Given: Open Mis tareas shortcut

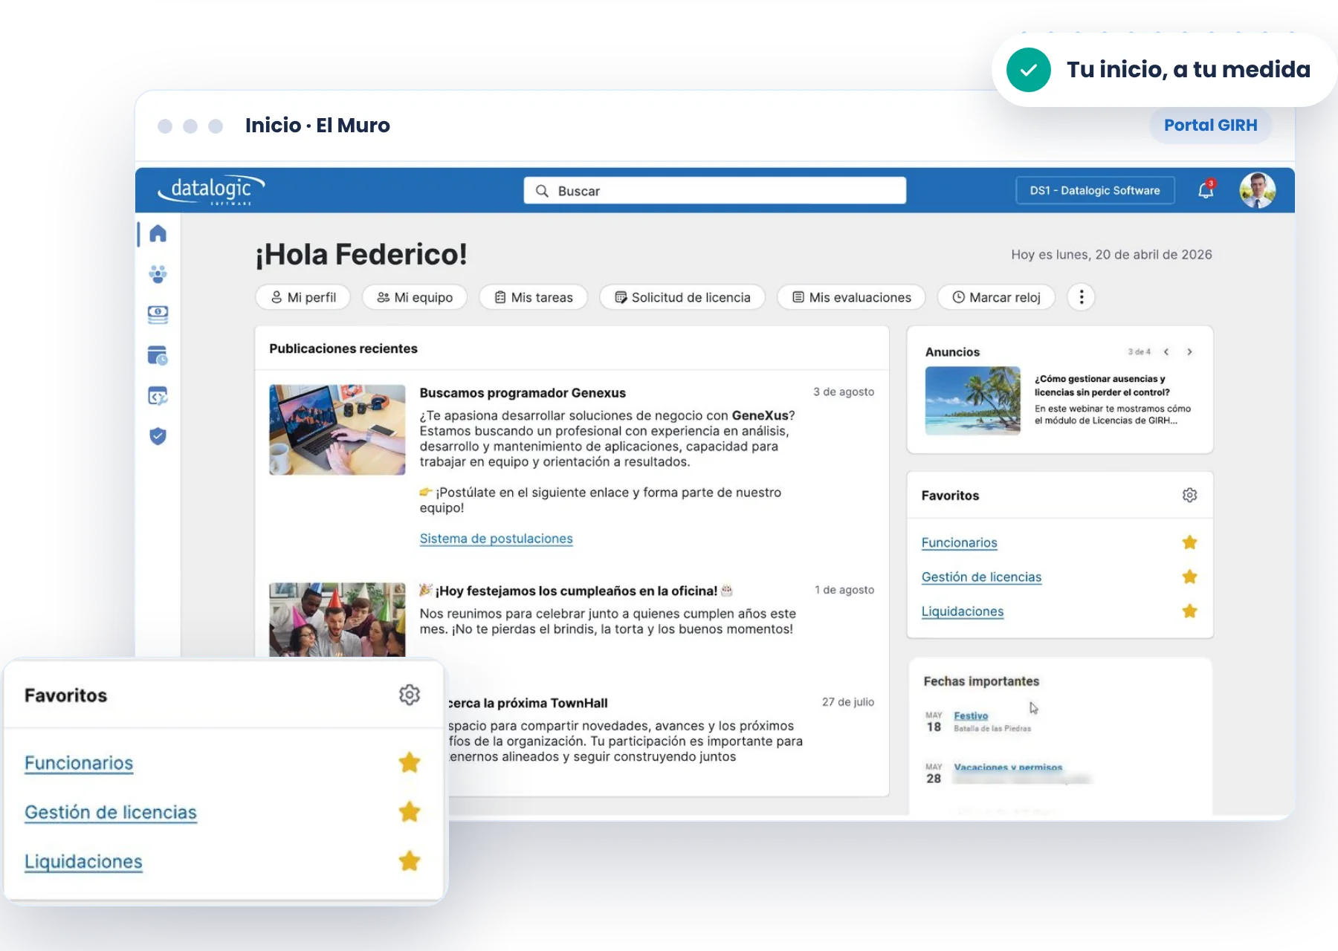Looking at the screenshot, I should pyautogui.click(x=534, y=297).
